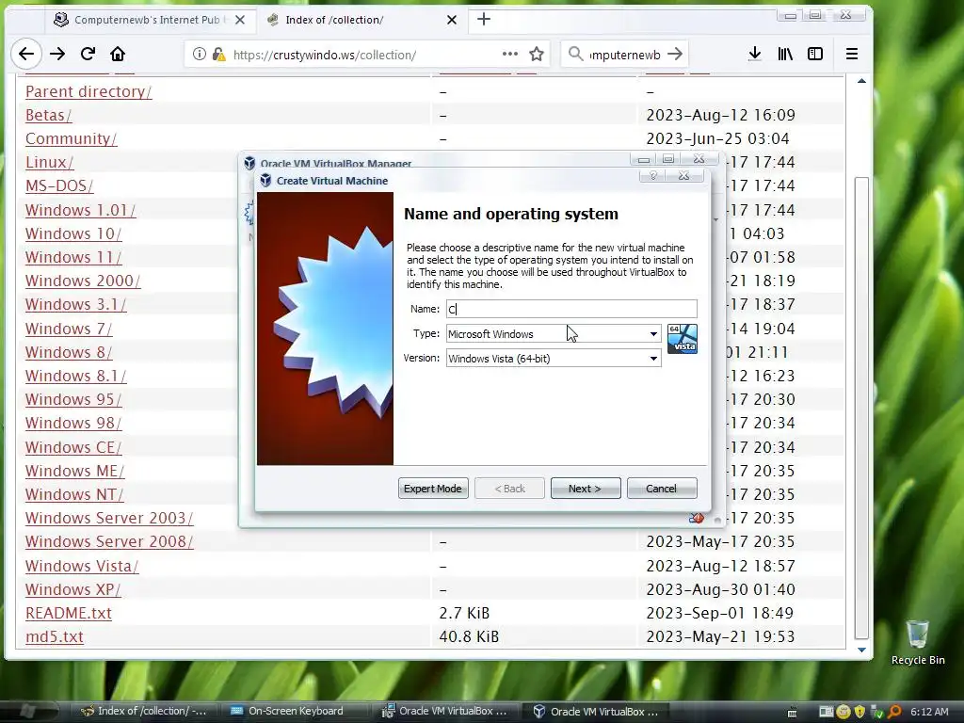Open the Windows Vista/ link
Screen dimensions: 964x723
pos(82,566)
